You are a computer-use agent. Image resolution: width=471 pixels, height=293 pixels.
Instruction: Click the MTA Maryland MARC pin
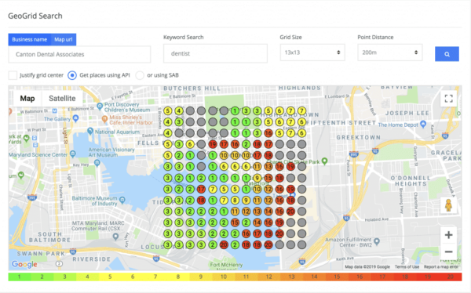[x=115, y=237]
